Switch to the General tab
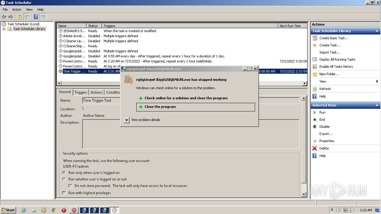Screen dimensions: 381x214 coord(65,92)
